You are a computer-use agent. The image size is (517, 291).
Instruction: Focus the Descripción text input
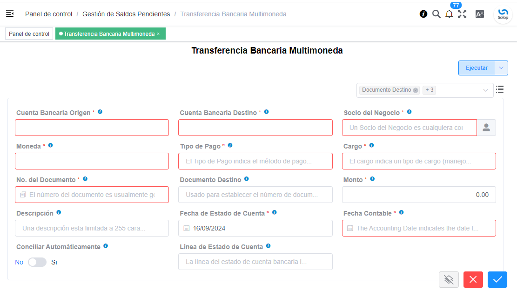click(92, 228)
